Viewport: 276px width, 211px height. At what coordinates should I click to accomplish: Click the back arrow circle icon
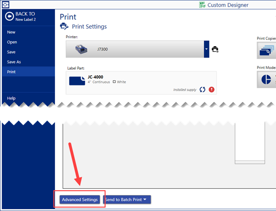[x=9, y=16]
